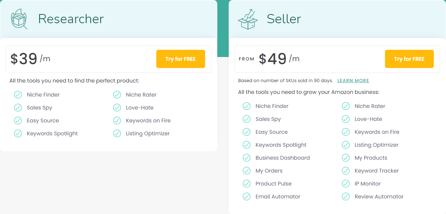Click the checkmark icon beside Product Pulse
This screenshot has width=446, height=214.
click(x=247, y=184)
